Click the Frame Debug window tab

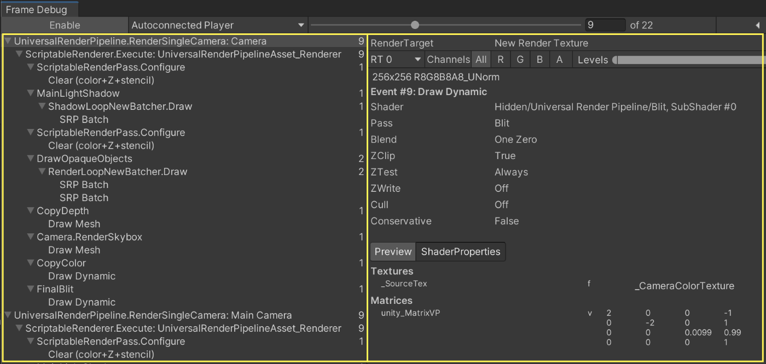tap(38, 9)
